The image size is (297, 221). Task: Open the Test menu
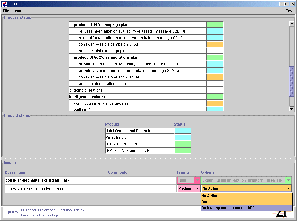289,11
